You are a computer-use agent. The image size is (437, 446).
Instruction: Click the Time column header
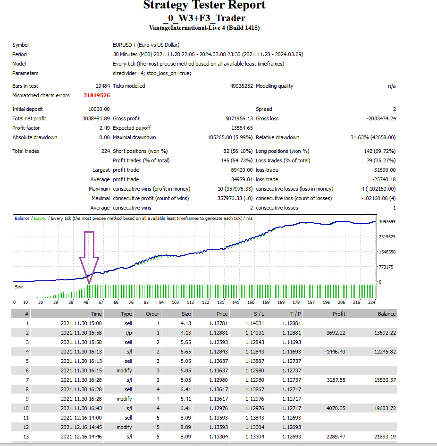coord(96,314)
